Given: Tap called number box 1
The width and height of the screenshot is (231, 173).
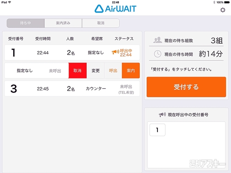Looking at the screenshot, I should point(157,130).
